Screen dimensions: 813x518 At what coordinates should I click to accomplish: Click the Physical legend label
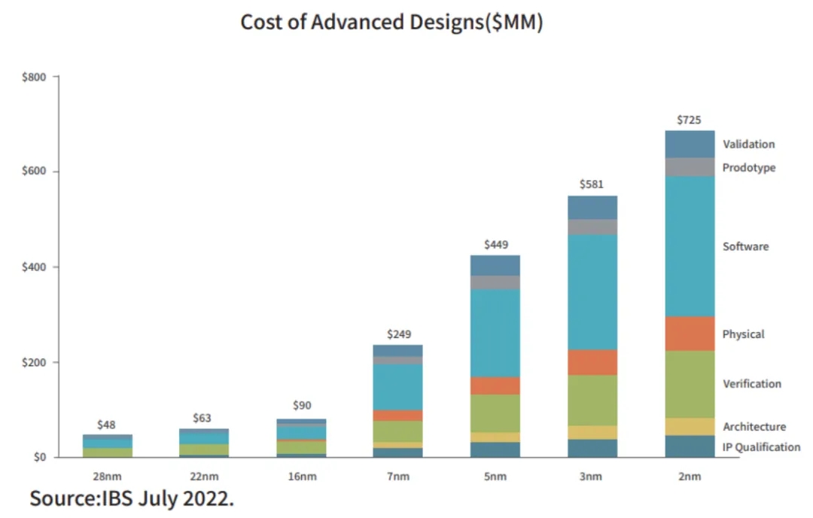point(743,334)
